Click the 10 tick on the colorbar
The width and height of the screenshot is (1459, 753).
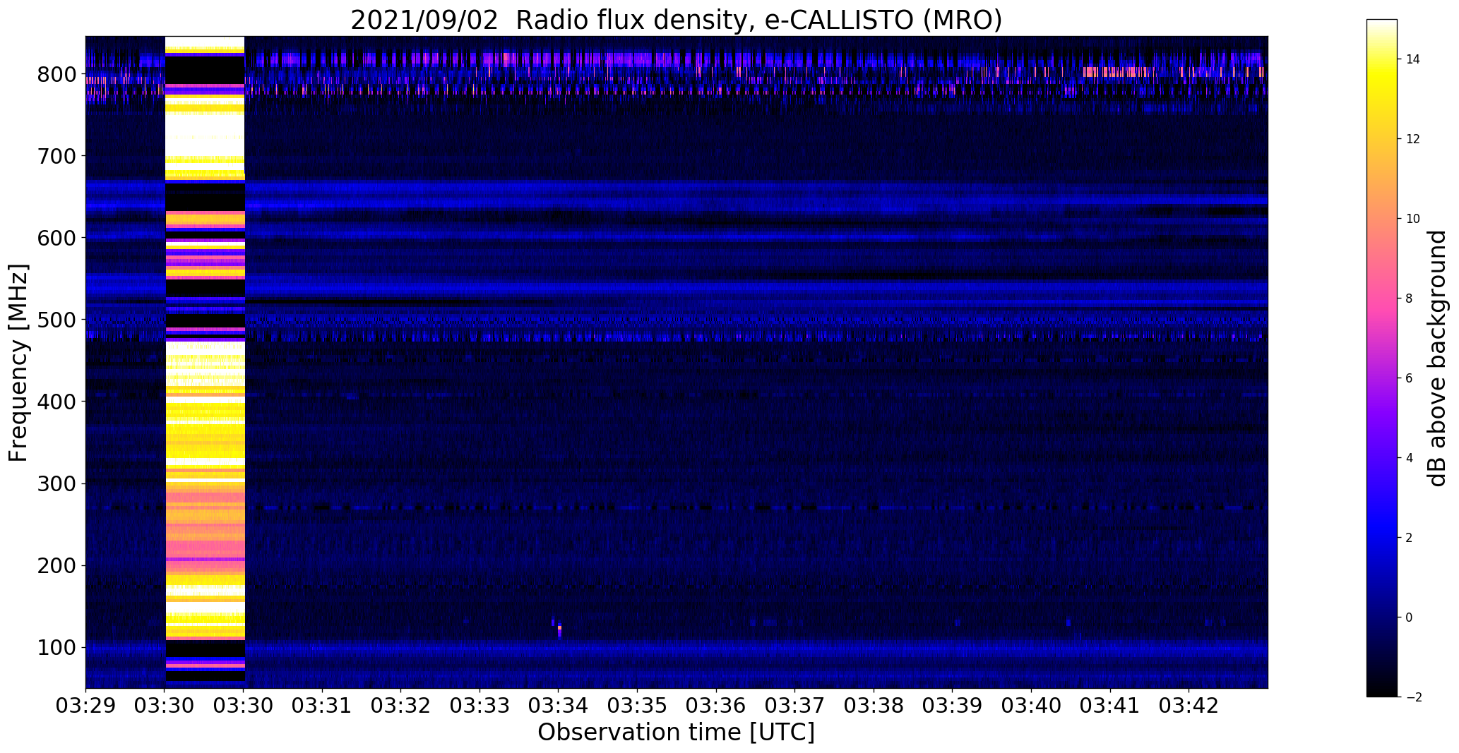tap(1413, 219)
